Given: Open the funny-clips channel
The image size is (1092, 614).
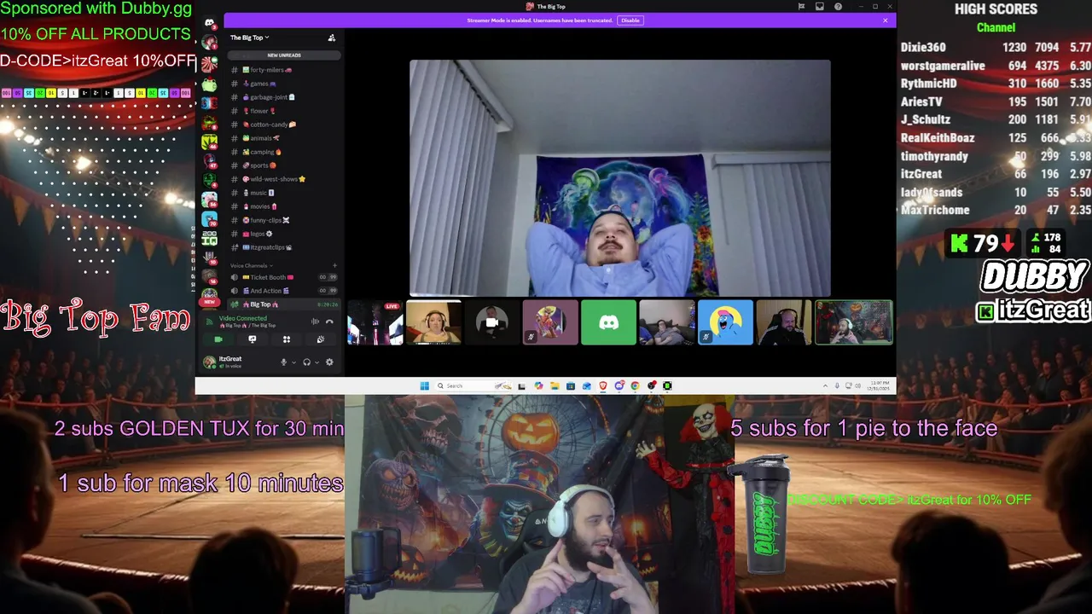Looking at the screenshot, I should pyautogui.click(x=284, y=220).
